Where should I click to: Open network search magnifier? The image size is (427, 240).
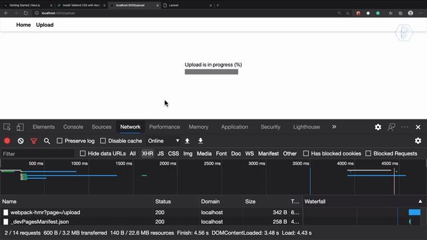47,141
